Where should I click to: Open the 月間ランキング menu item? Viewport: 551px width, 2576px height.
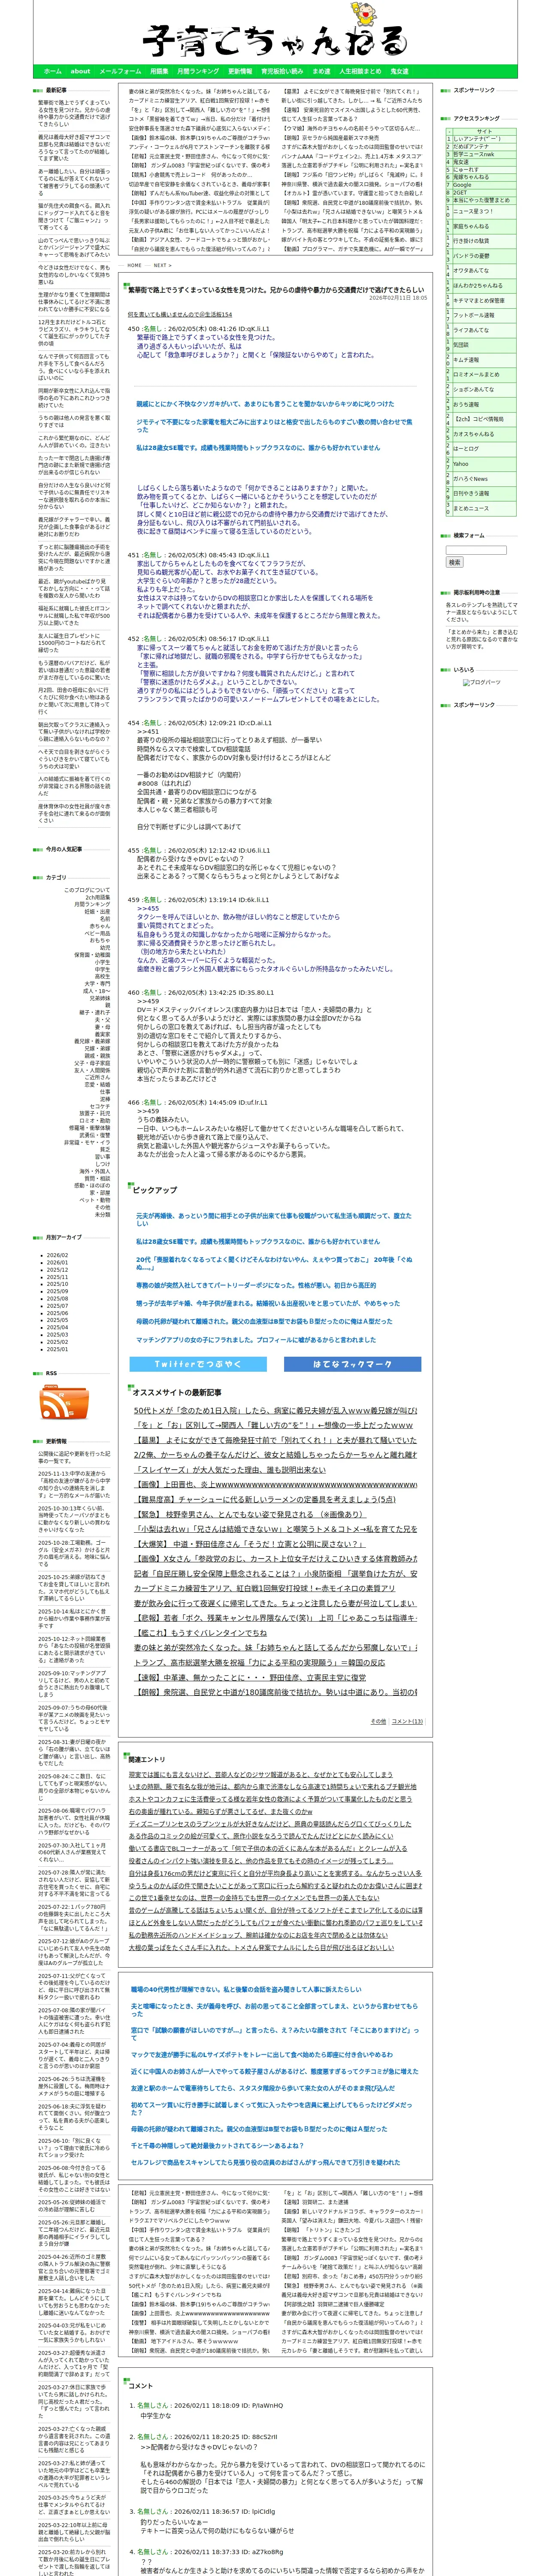tap(198, 72)
